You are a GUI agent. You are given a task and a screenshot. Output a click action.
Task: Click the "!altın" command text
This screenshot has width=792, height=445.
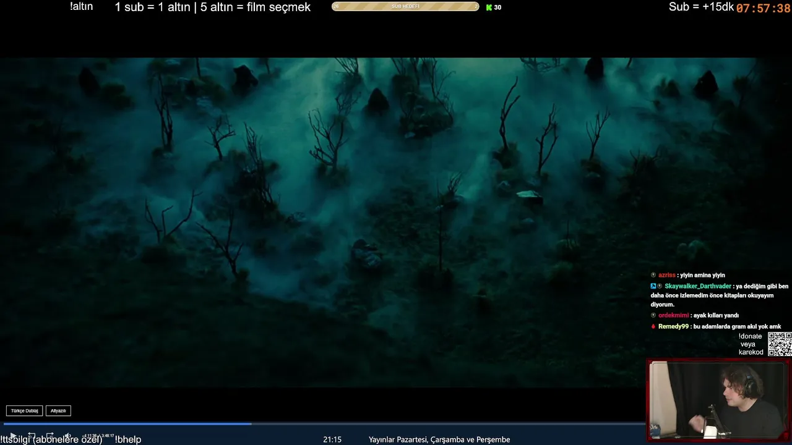(x=82, y=6)
